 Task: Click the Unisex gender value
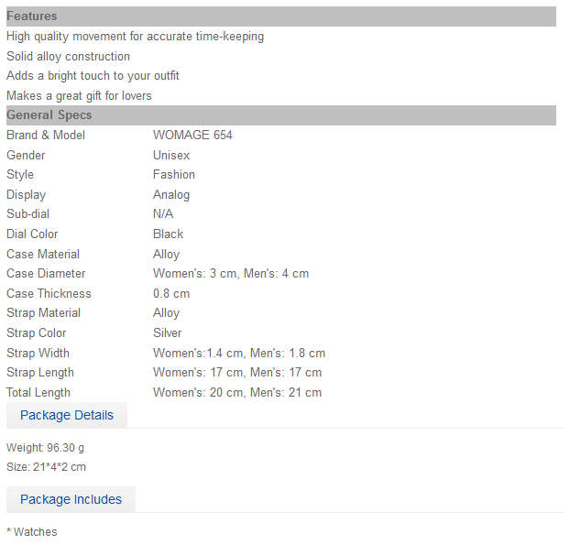click(x=172, y=157)
